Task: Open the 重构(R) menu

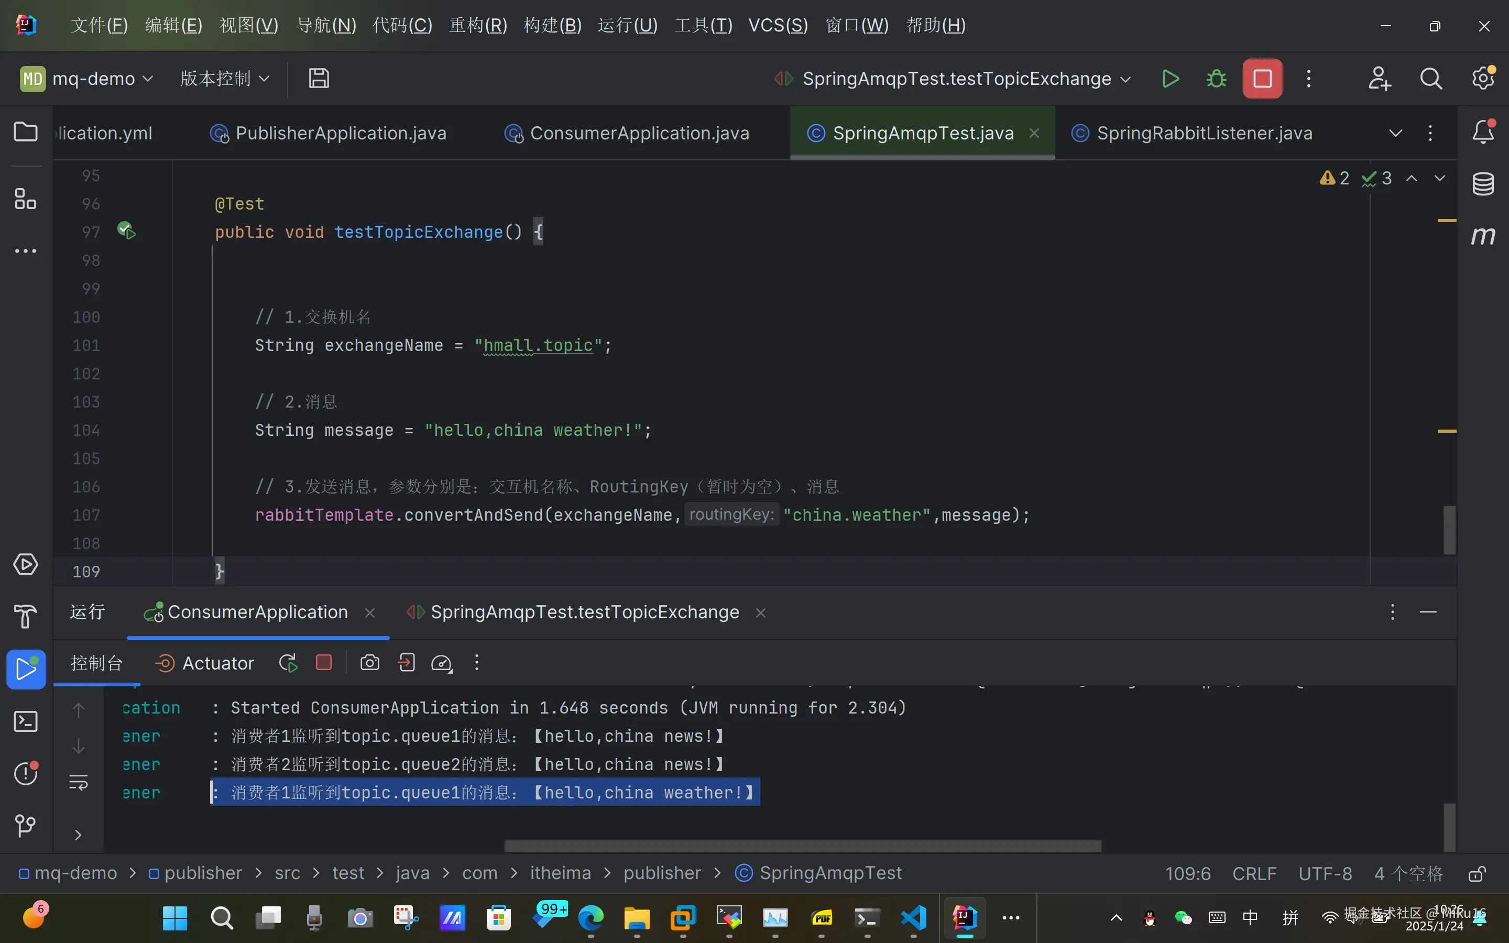Action: pos(478,25)
